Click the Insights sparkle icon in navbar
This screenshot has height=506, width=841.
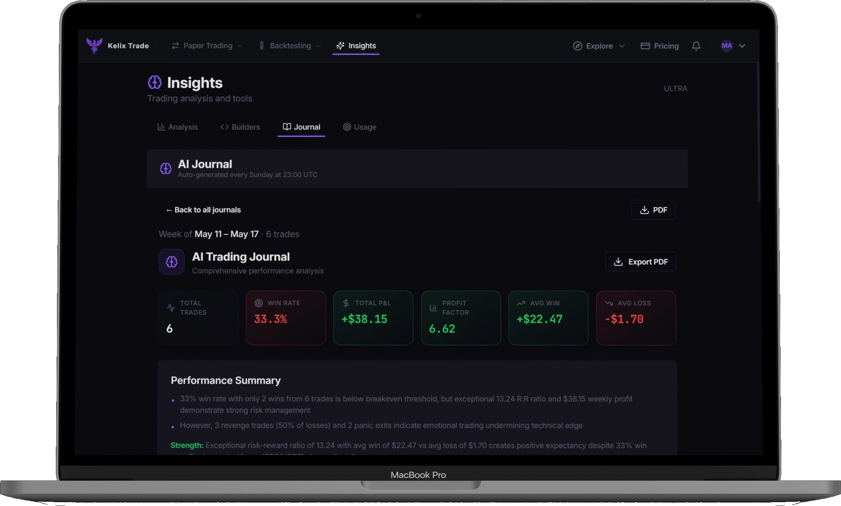coord(340,46)
